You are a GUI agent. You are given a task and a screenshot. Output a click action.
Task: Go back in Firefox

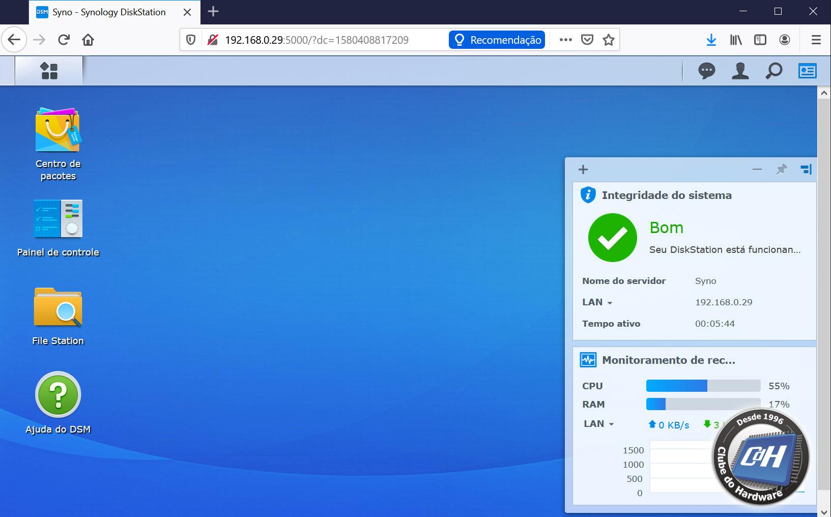14,40
